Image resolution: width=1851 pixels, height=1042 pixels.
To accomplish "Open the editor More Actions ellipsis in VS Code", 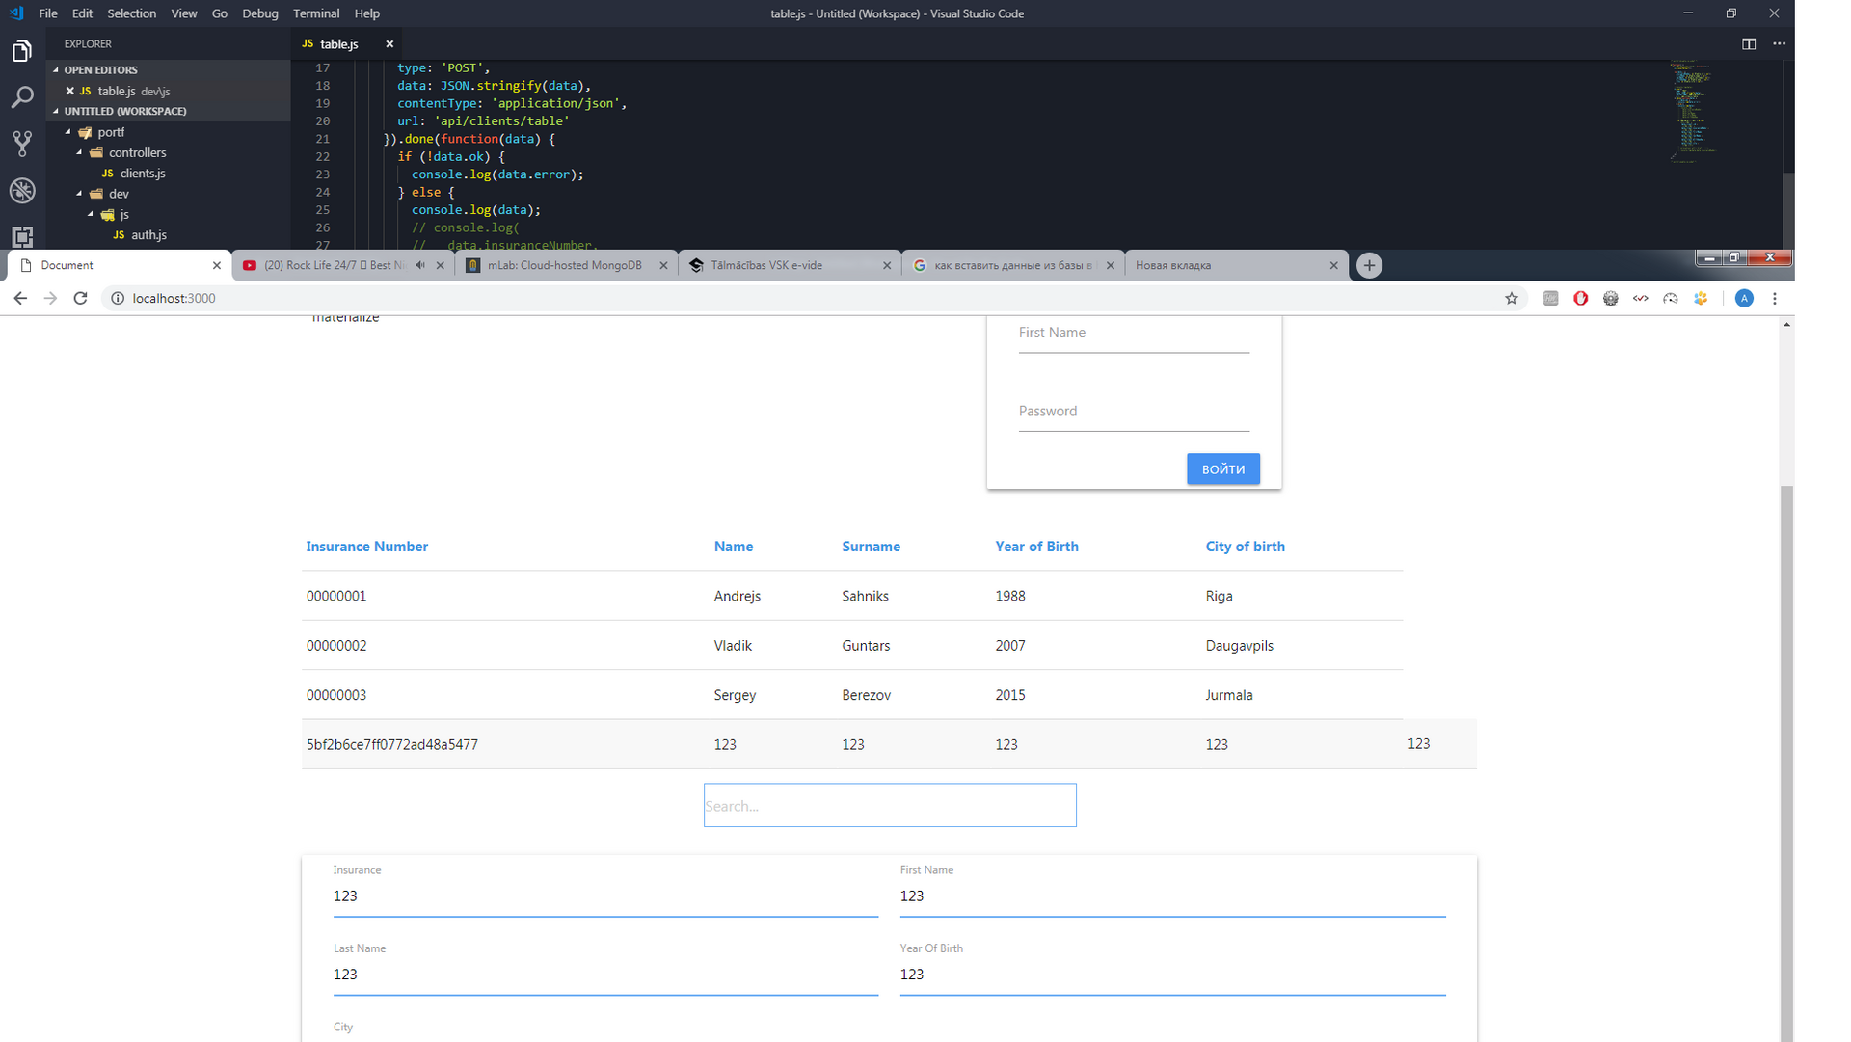I will click(1779, 43).
